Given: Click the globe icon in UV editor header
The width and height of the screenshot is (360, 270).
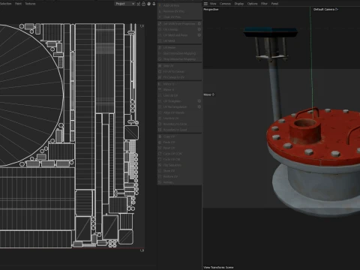Looking at the screenshot, I should pyautogui.click(x=149, y=4).
